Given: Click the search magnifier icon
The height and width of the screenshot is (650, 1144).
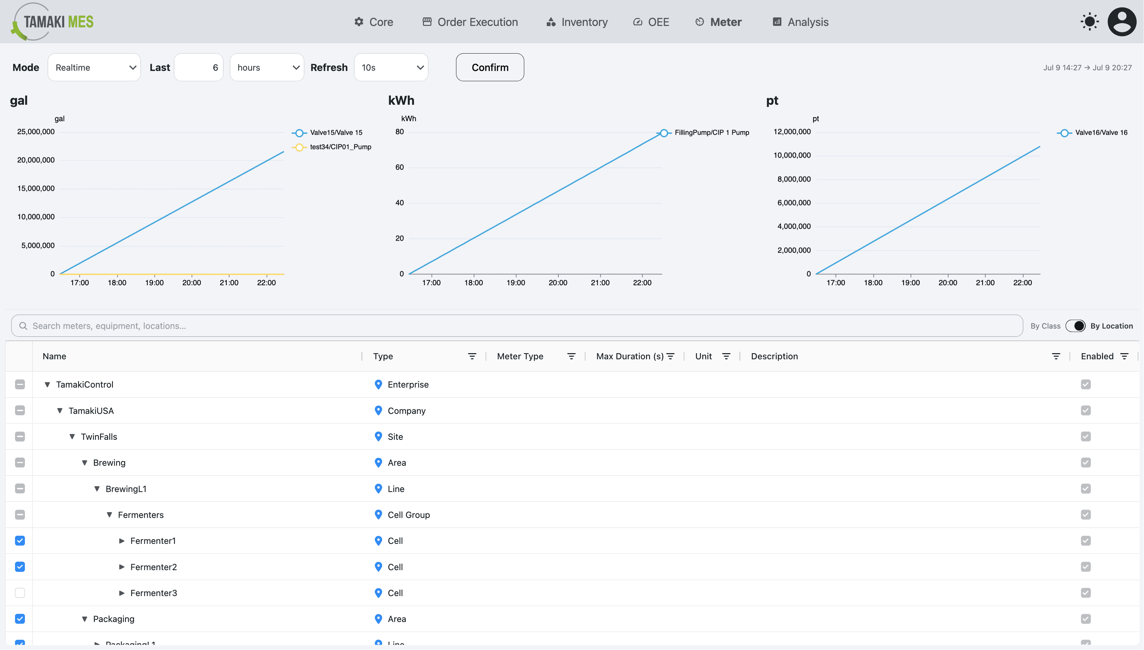Looking at the screenshot, I should 23,326.
